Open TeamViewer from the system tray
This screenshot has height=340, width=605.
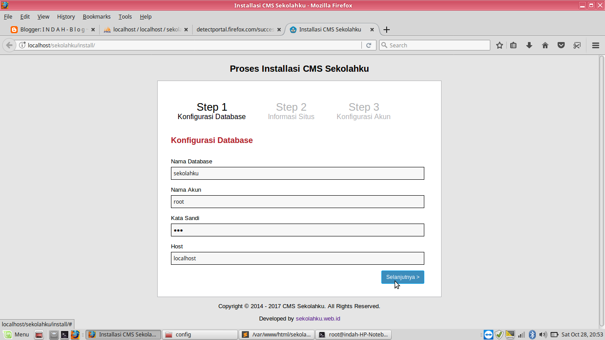tap(488, 334)
